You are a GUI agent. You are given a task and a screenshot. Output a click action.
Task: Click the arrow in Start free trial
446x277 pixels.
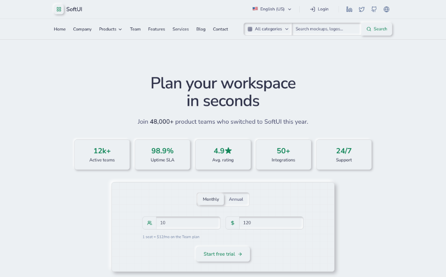pyautogui.click(x=240, y=254)
